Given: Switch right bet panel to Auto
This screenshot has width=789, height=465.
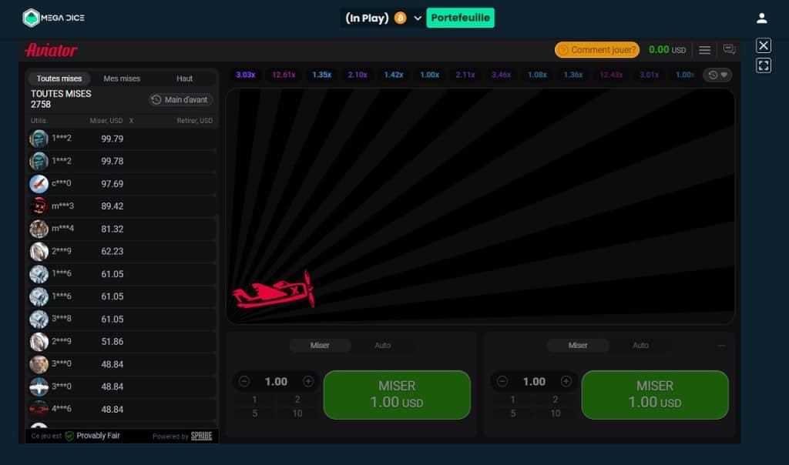Looking at the screenshot, I should 640,346.
